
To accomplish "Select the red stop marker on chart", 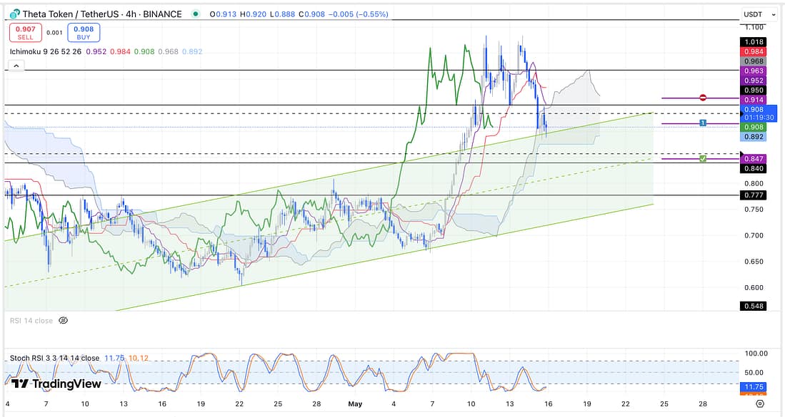I will click(703, 98).
